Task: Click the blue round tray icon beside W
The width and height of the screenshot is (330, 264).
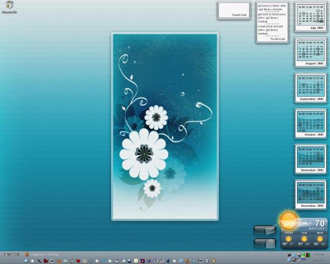Action: [x=294, y=255]
